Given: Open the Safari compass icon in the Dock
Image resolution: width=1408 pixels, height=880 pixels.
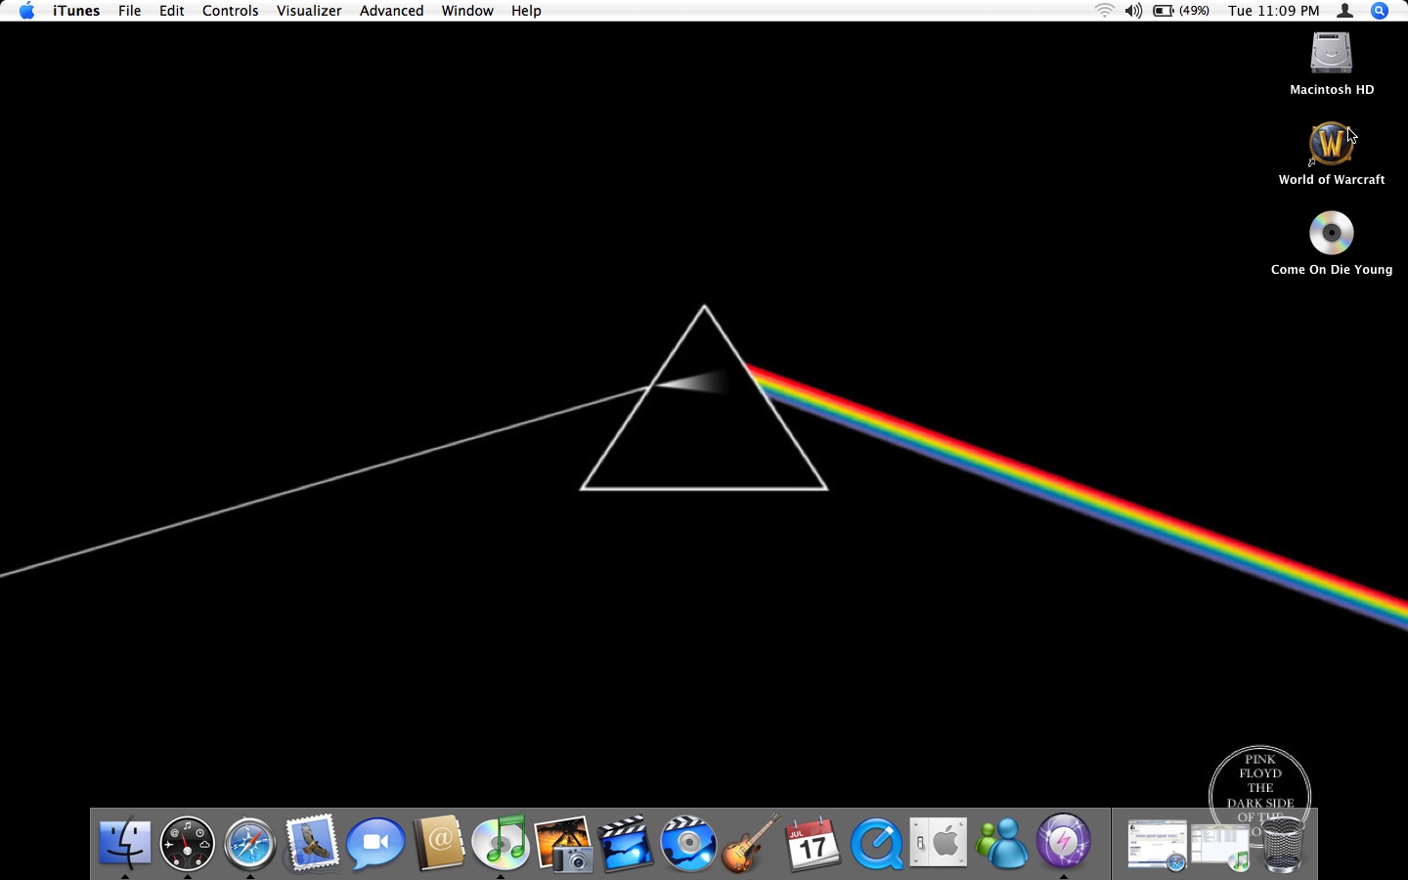Looking at the screenshot, I should coord(250,843).
